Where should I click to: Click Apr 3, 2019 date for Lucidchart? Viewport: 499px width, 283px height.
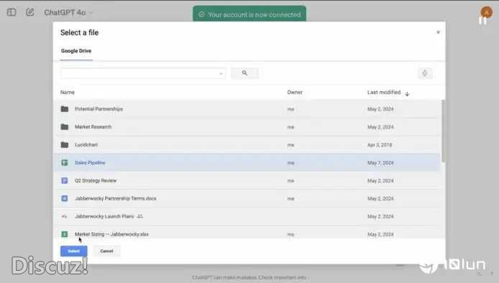[380, 144]
